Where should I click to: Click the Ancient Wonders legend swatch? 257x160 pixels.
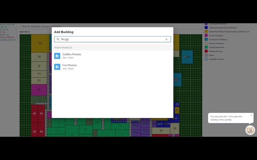click(x=206, y=43)
